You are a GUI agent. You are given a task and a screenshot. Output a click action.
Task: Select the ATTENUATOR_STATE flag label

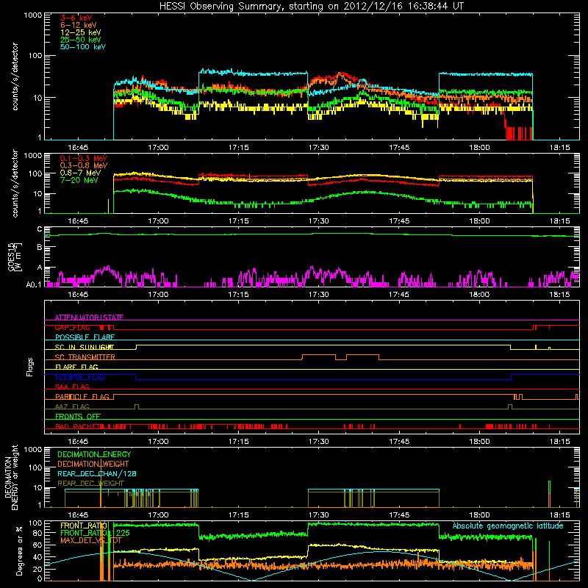89,318
